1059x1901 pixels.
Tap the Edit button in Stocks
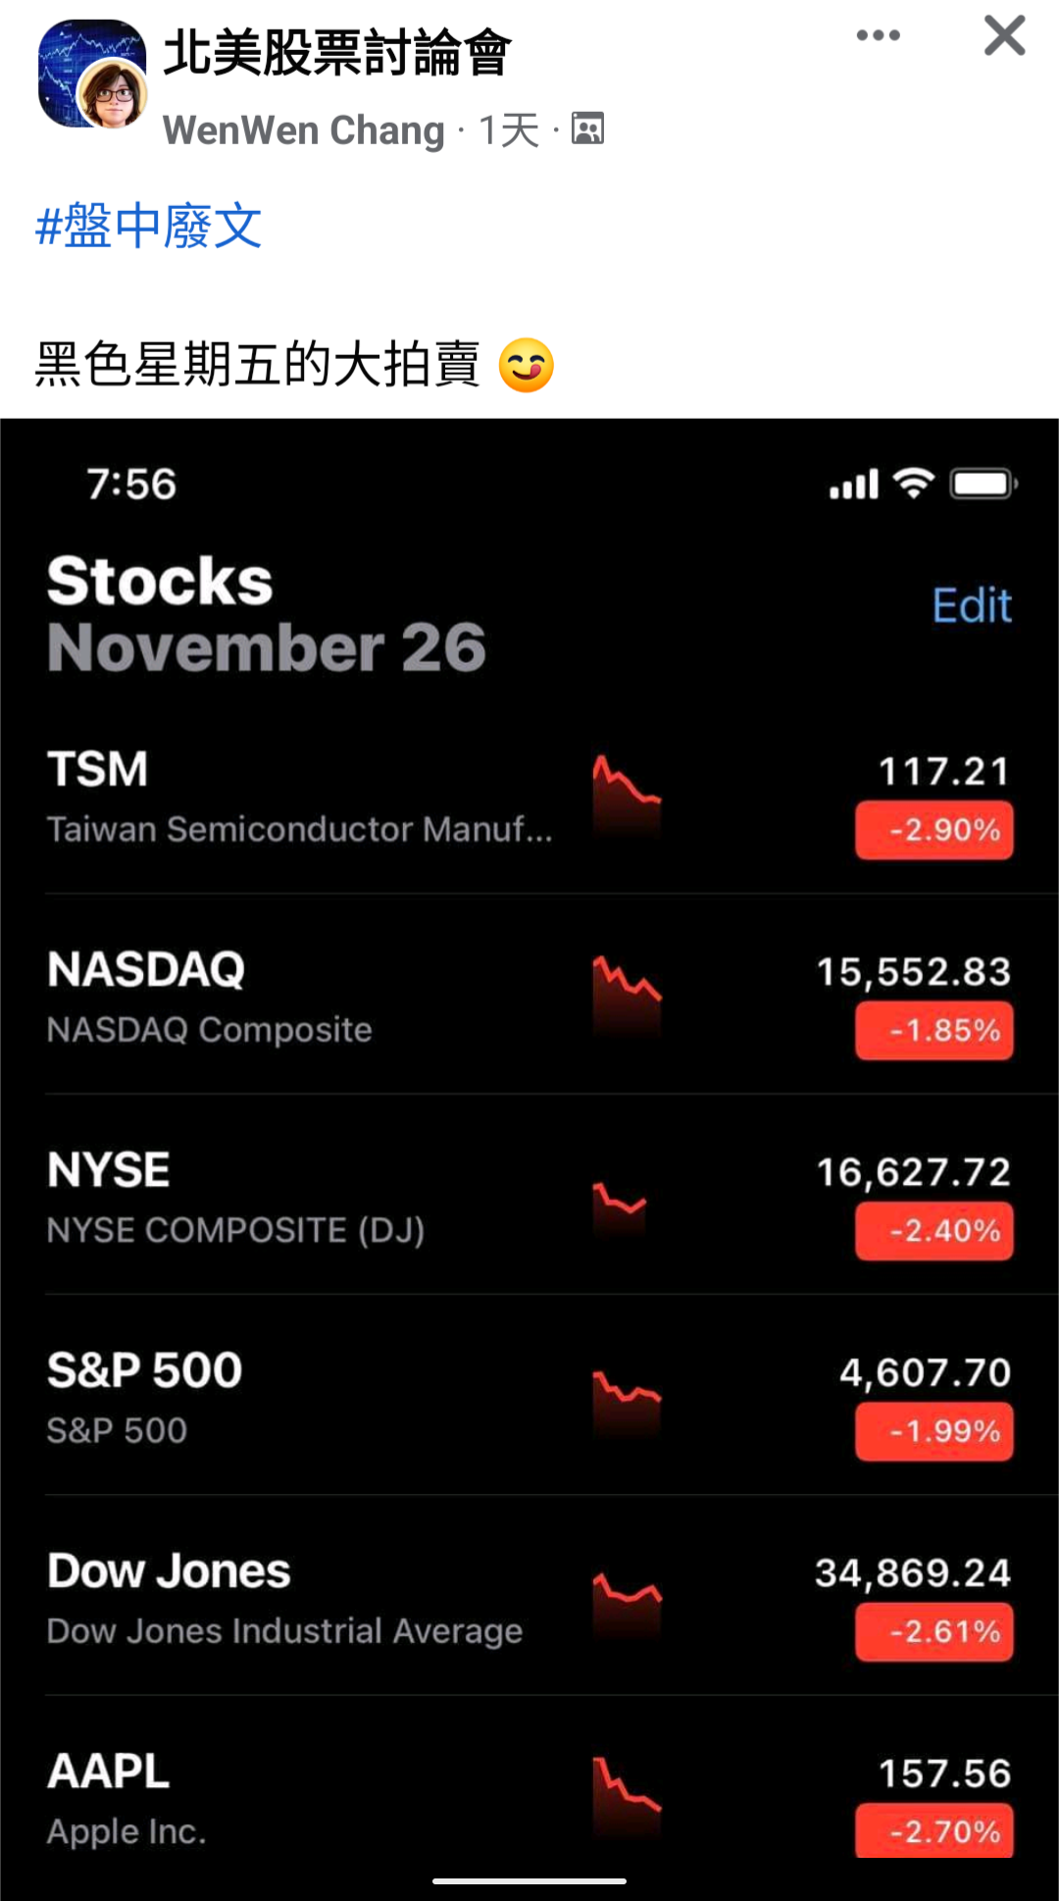click(972, 606)
